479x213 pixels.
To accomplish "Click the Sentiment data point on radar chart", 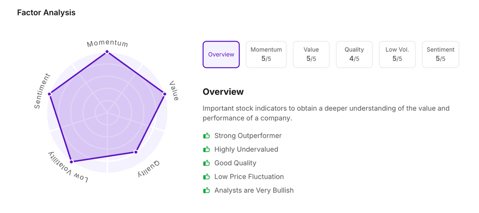I will 50,94.
